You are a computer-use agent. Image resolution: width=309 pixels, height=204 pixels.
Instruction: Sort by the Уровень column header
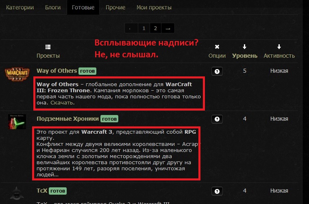pyautogui.click(x=245, y=56)
